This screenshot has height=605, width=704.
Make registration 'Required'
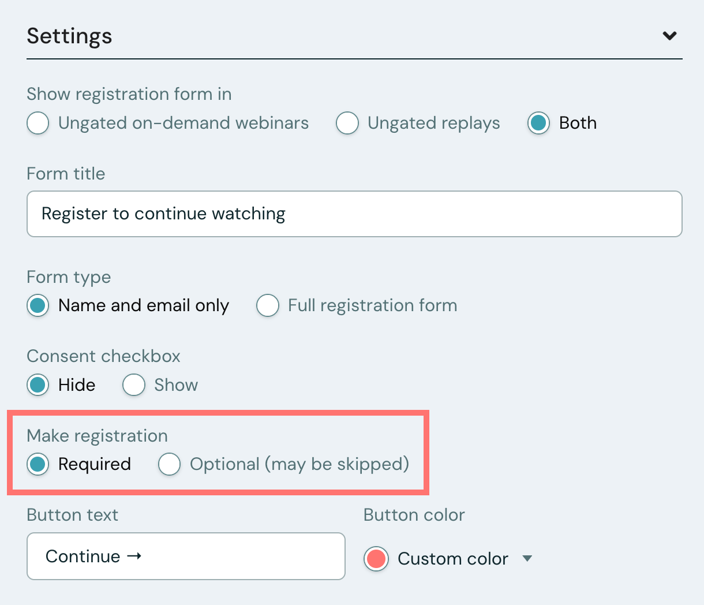[38, 464]
